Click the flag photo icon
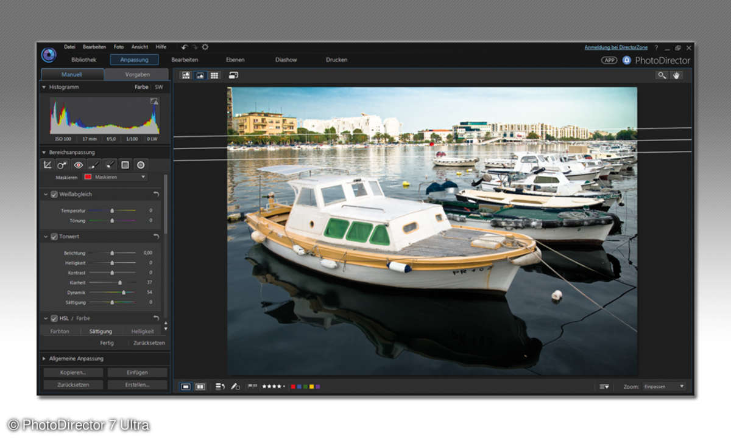The height and width of the screenshot is (438, 731). (x=252, y=386)
